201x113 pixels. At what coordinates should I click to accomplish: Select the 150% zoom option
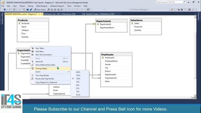click(78, 75)
